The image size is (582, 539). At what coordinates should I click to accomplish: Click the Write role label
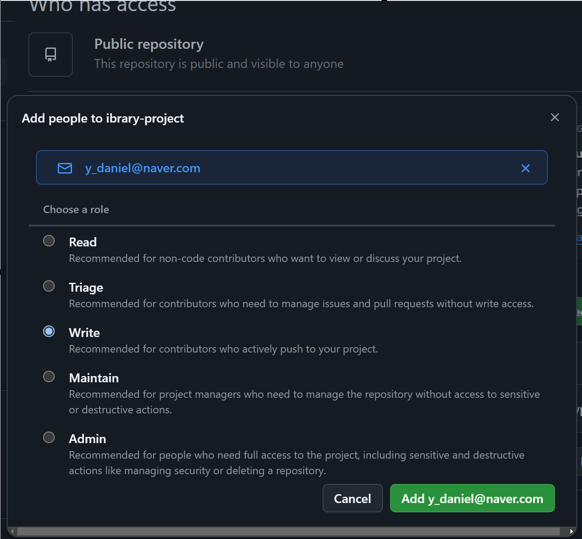click(x=84, y=333)
